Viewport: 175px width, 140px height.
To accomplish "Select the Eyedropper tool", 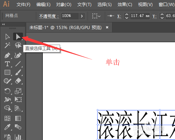I will tap(7, 127).
